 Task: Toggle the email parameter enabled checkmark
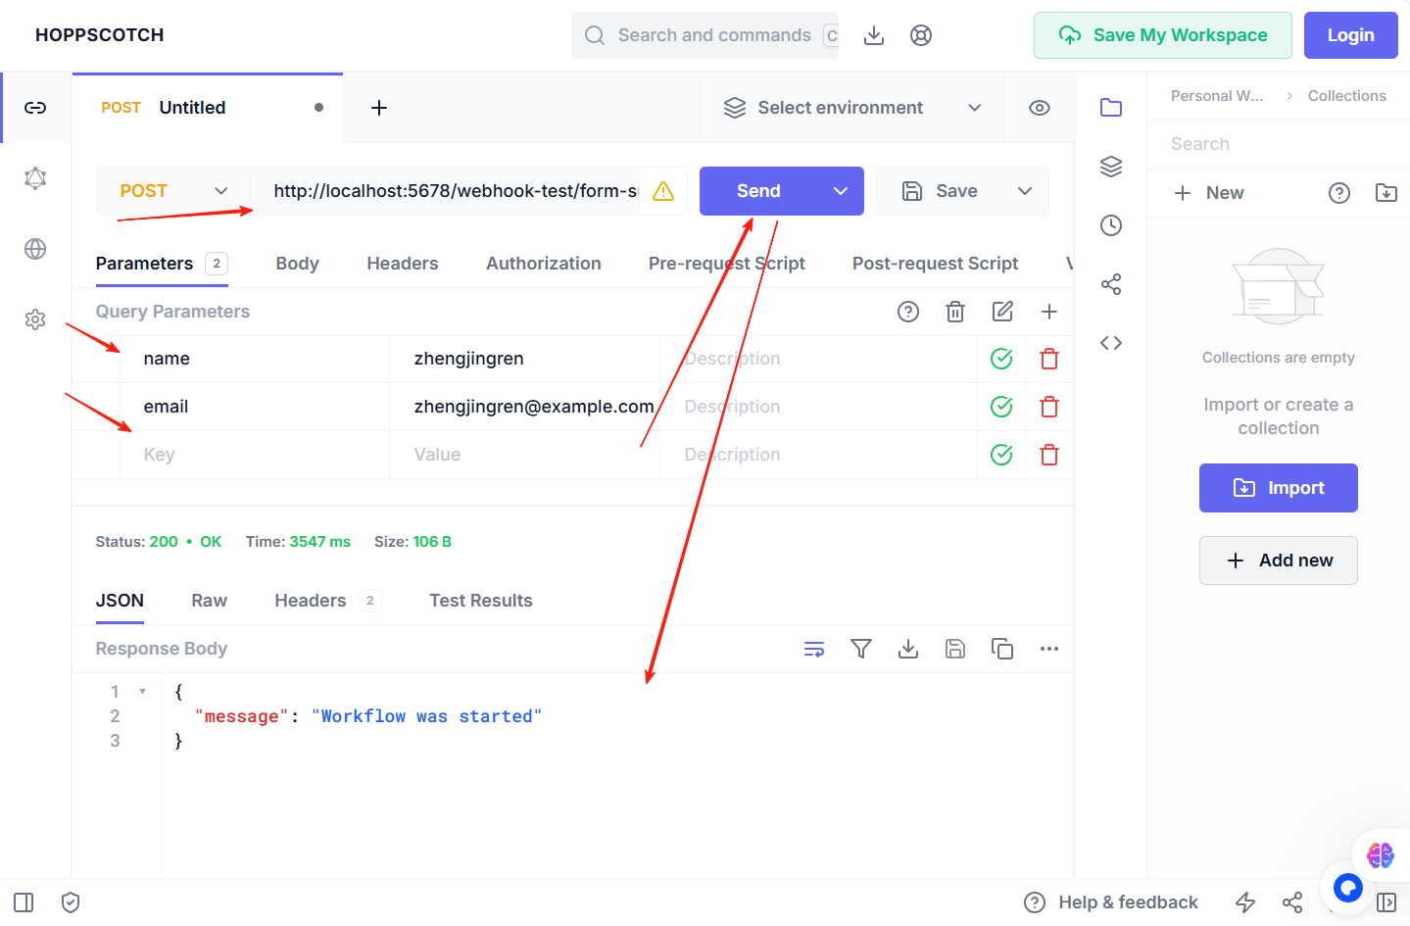pyautogui.click(x=1001, y=407)
